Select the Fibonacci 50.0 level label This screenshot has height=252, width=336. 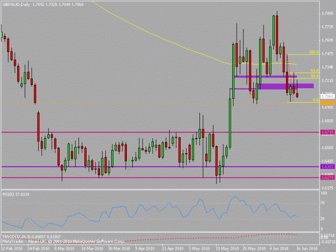(314, 76)
